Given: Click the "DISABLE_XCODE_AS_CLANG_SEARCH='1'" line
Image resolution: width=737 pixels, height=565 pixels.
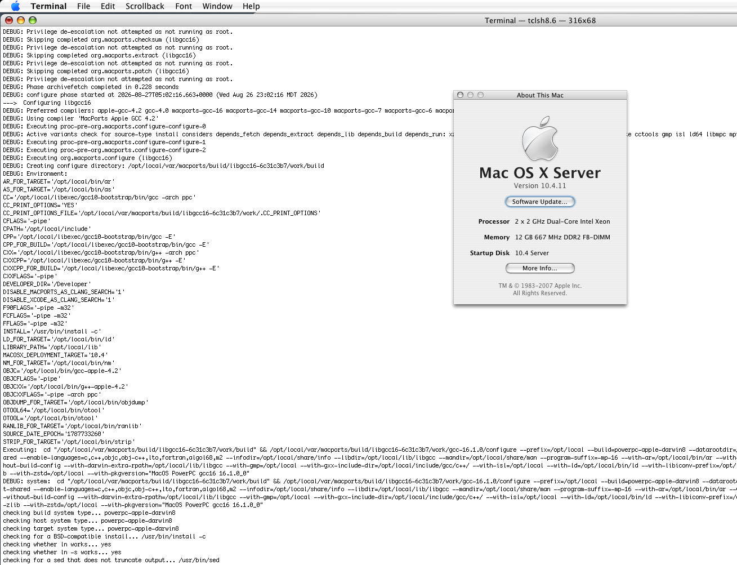Looking at the screenshot, I should pyautogui.click(x=59, y=300).
